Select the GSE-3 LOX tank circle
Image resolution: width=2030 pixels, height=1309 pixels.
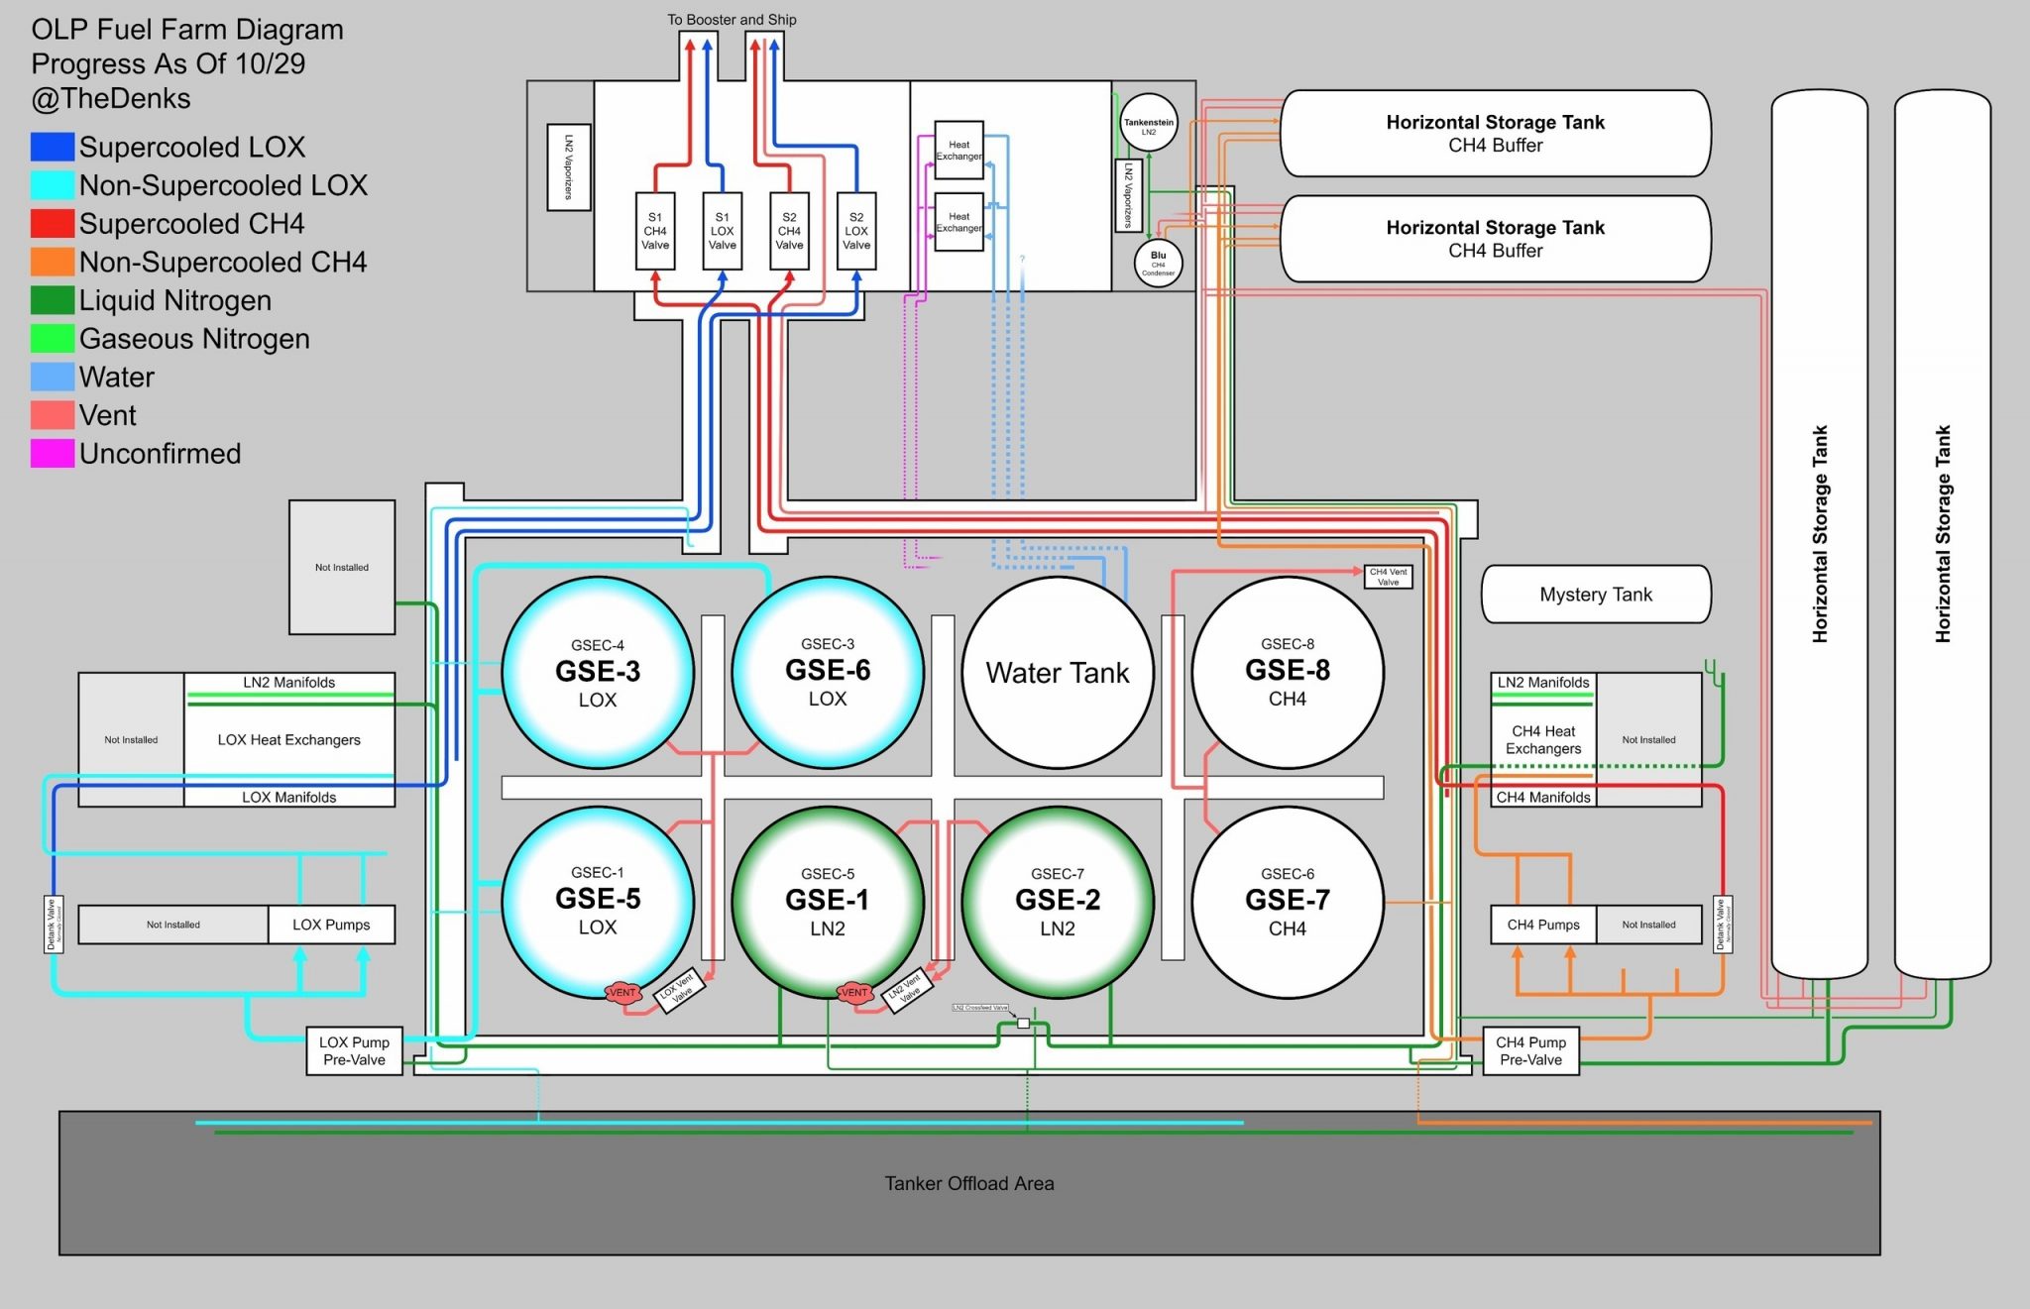598,673
